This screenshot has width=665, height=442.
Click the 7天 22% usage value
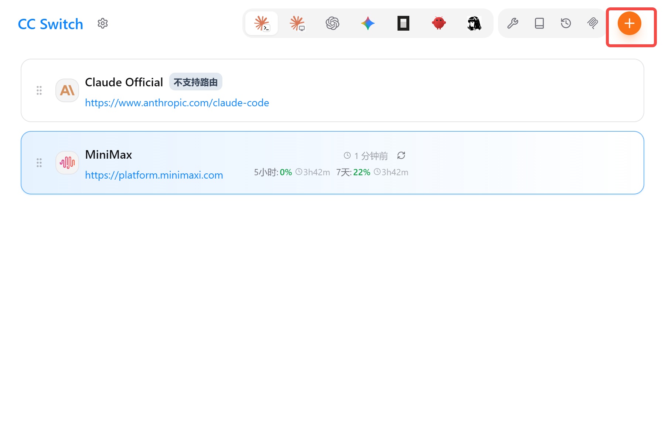pyautogui.click(x=362, y=172)
